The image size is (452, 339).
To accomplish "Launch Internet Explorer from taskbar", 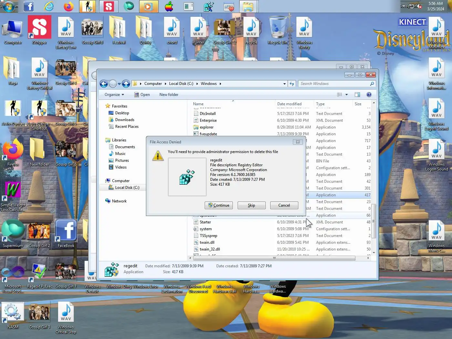I will 49,6.
